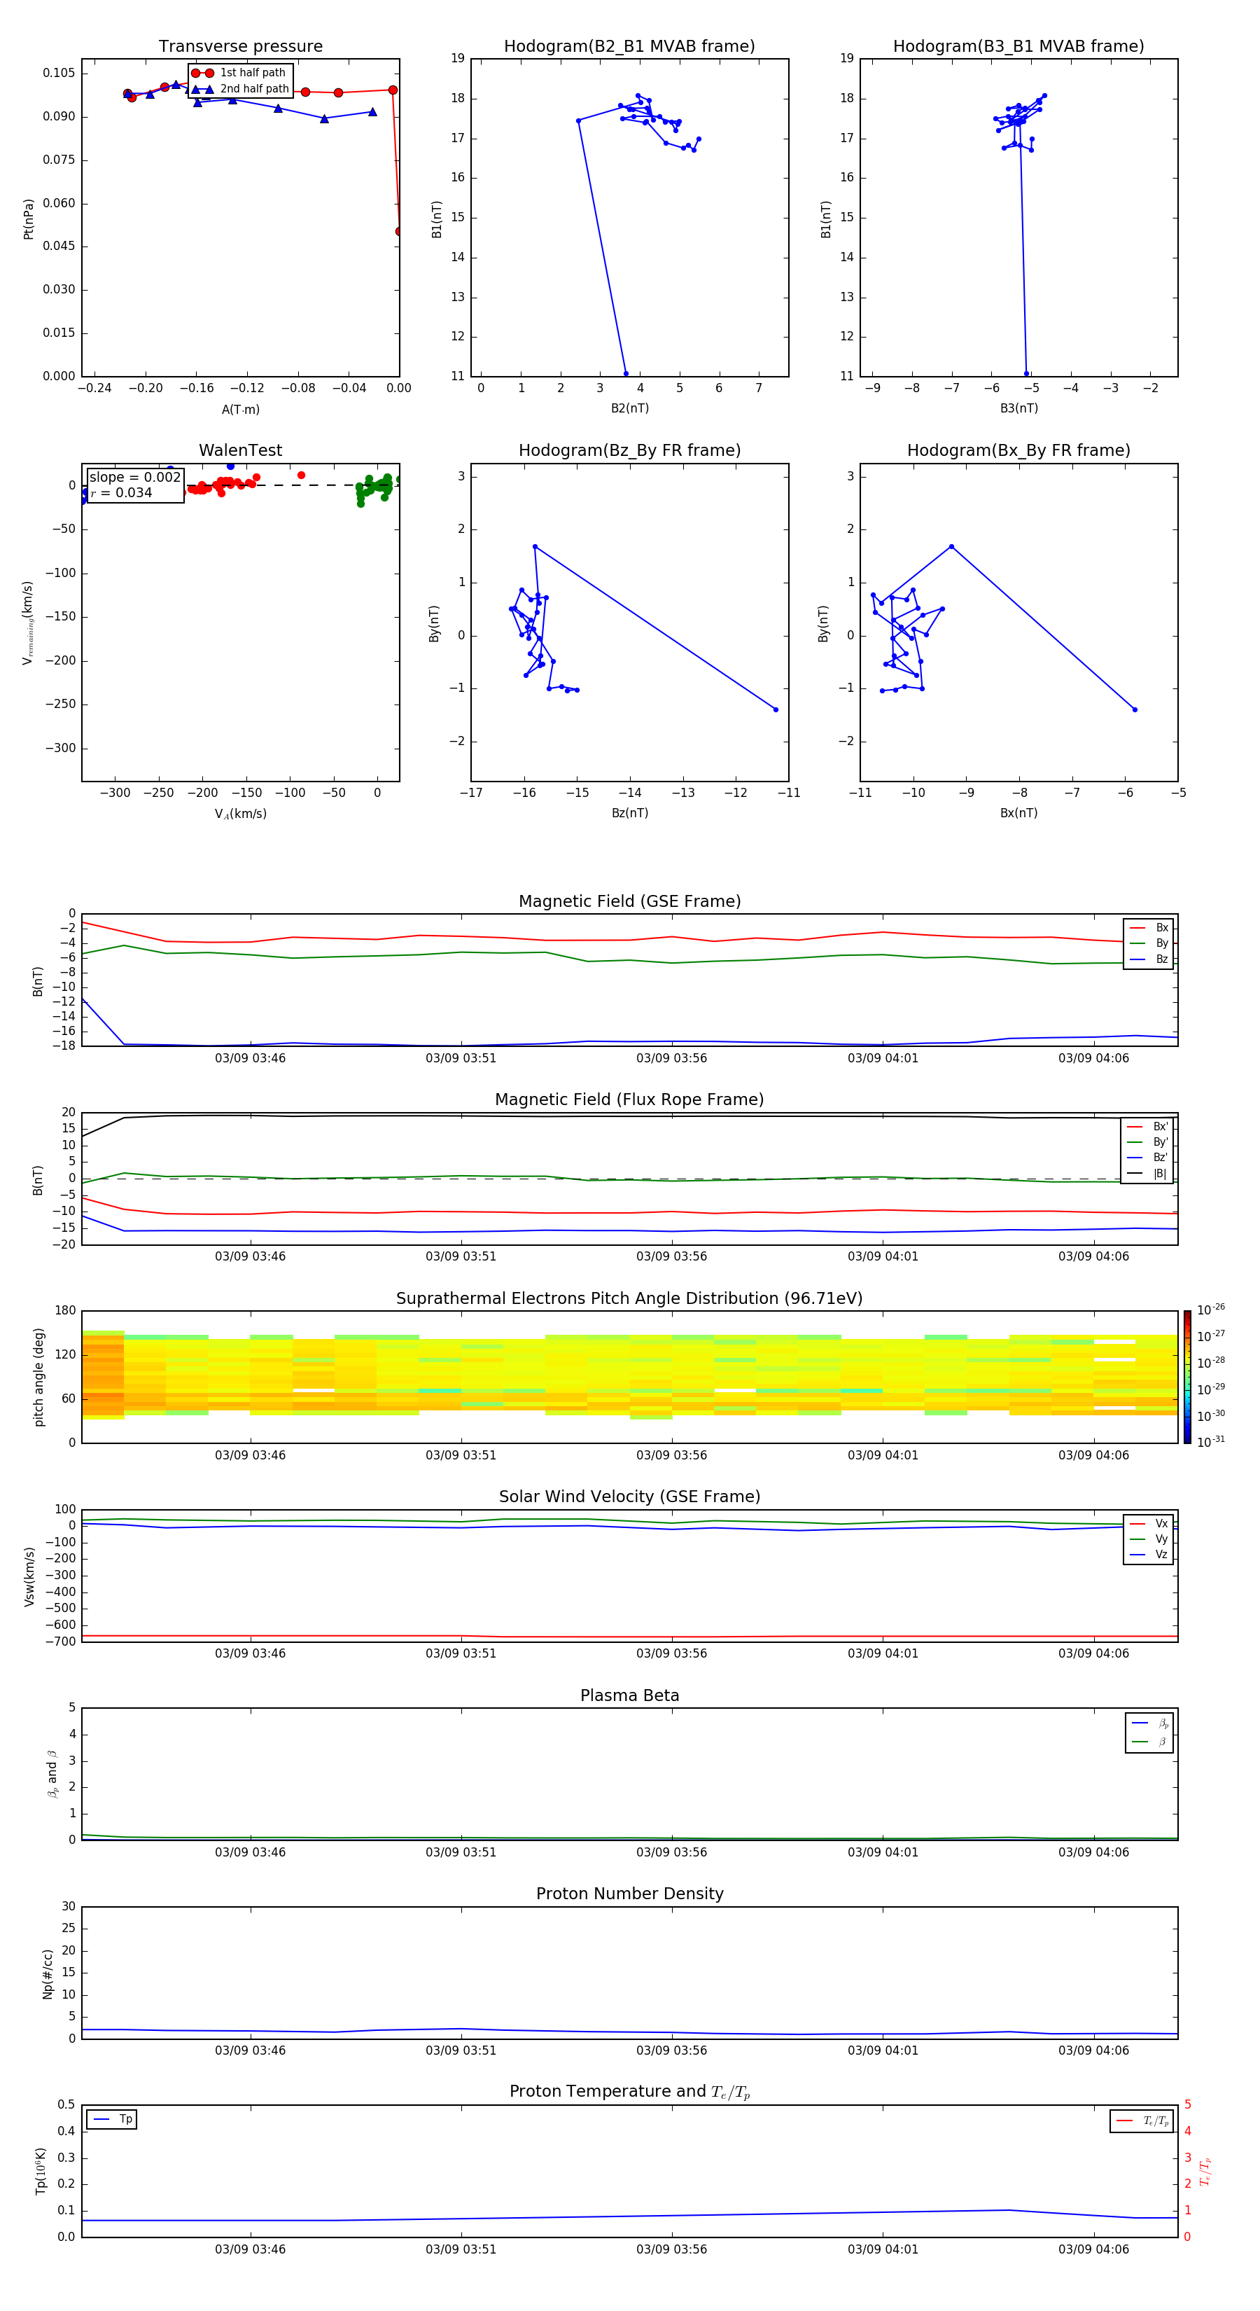Viewport: 1260px width, 2311px height.
Task: Click the '03/09 03:56' tick under Plasma Beta
Action: click(672, 1852)
